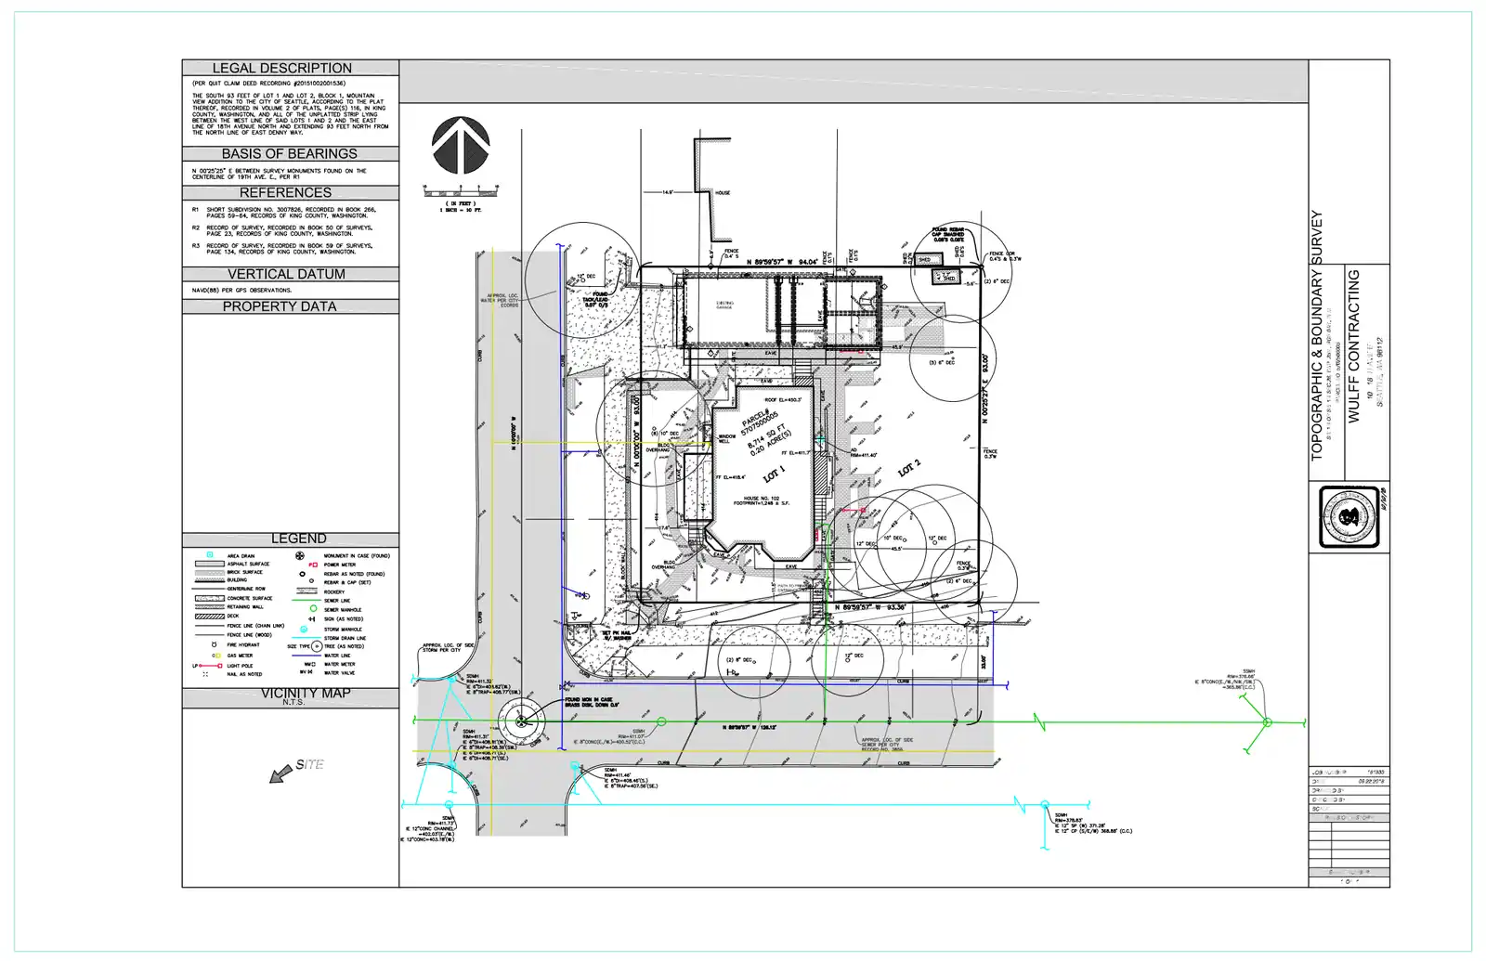This screenshot has height=961, width=1486.
Task: Click the fire hydrant legend symbol
Action: pos(215,644)
